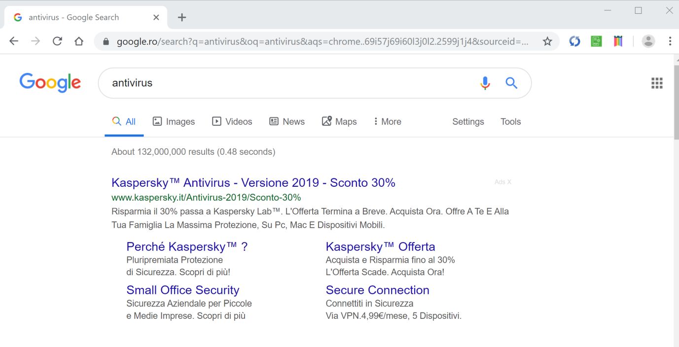Navigate back to the previous page
The width and height of the screenshot is (679, 347).
point(14,41)
